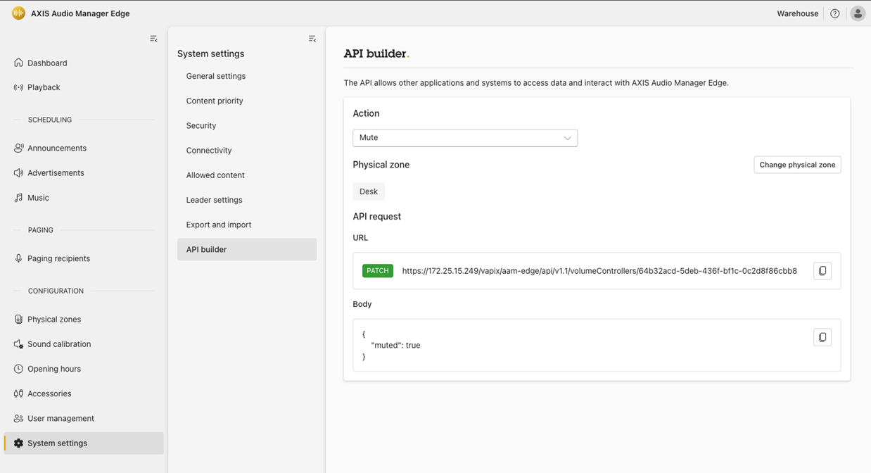Image resolution: width=871 pixels, height=473 pixels.
Task: Select API builder settings item
Action: point(247,249)
